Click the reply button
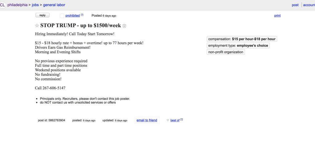The width and height of the screenshot is (315, 152). (x=42, y=15)
